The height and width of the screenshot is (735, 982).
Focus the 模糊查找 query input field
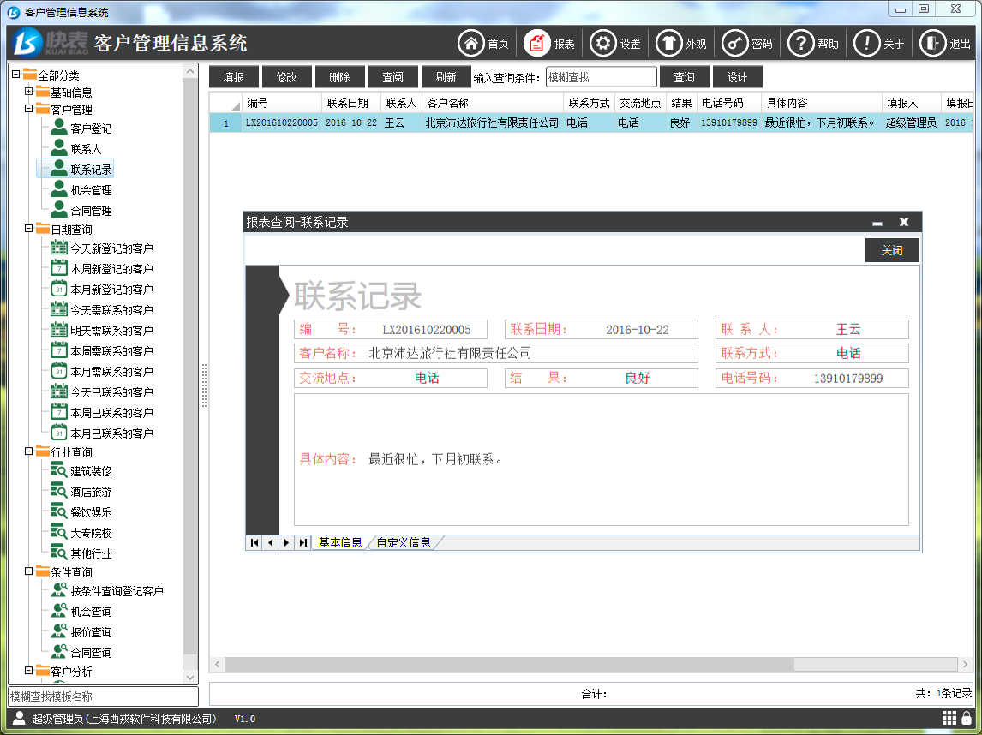click(x=602, y=77)
